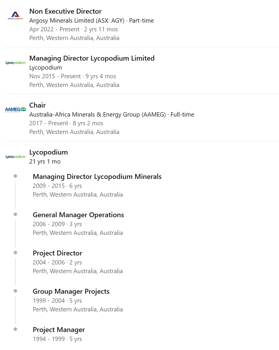Select the Project Director role title

(57, 253)
